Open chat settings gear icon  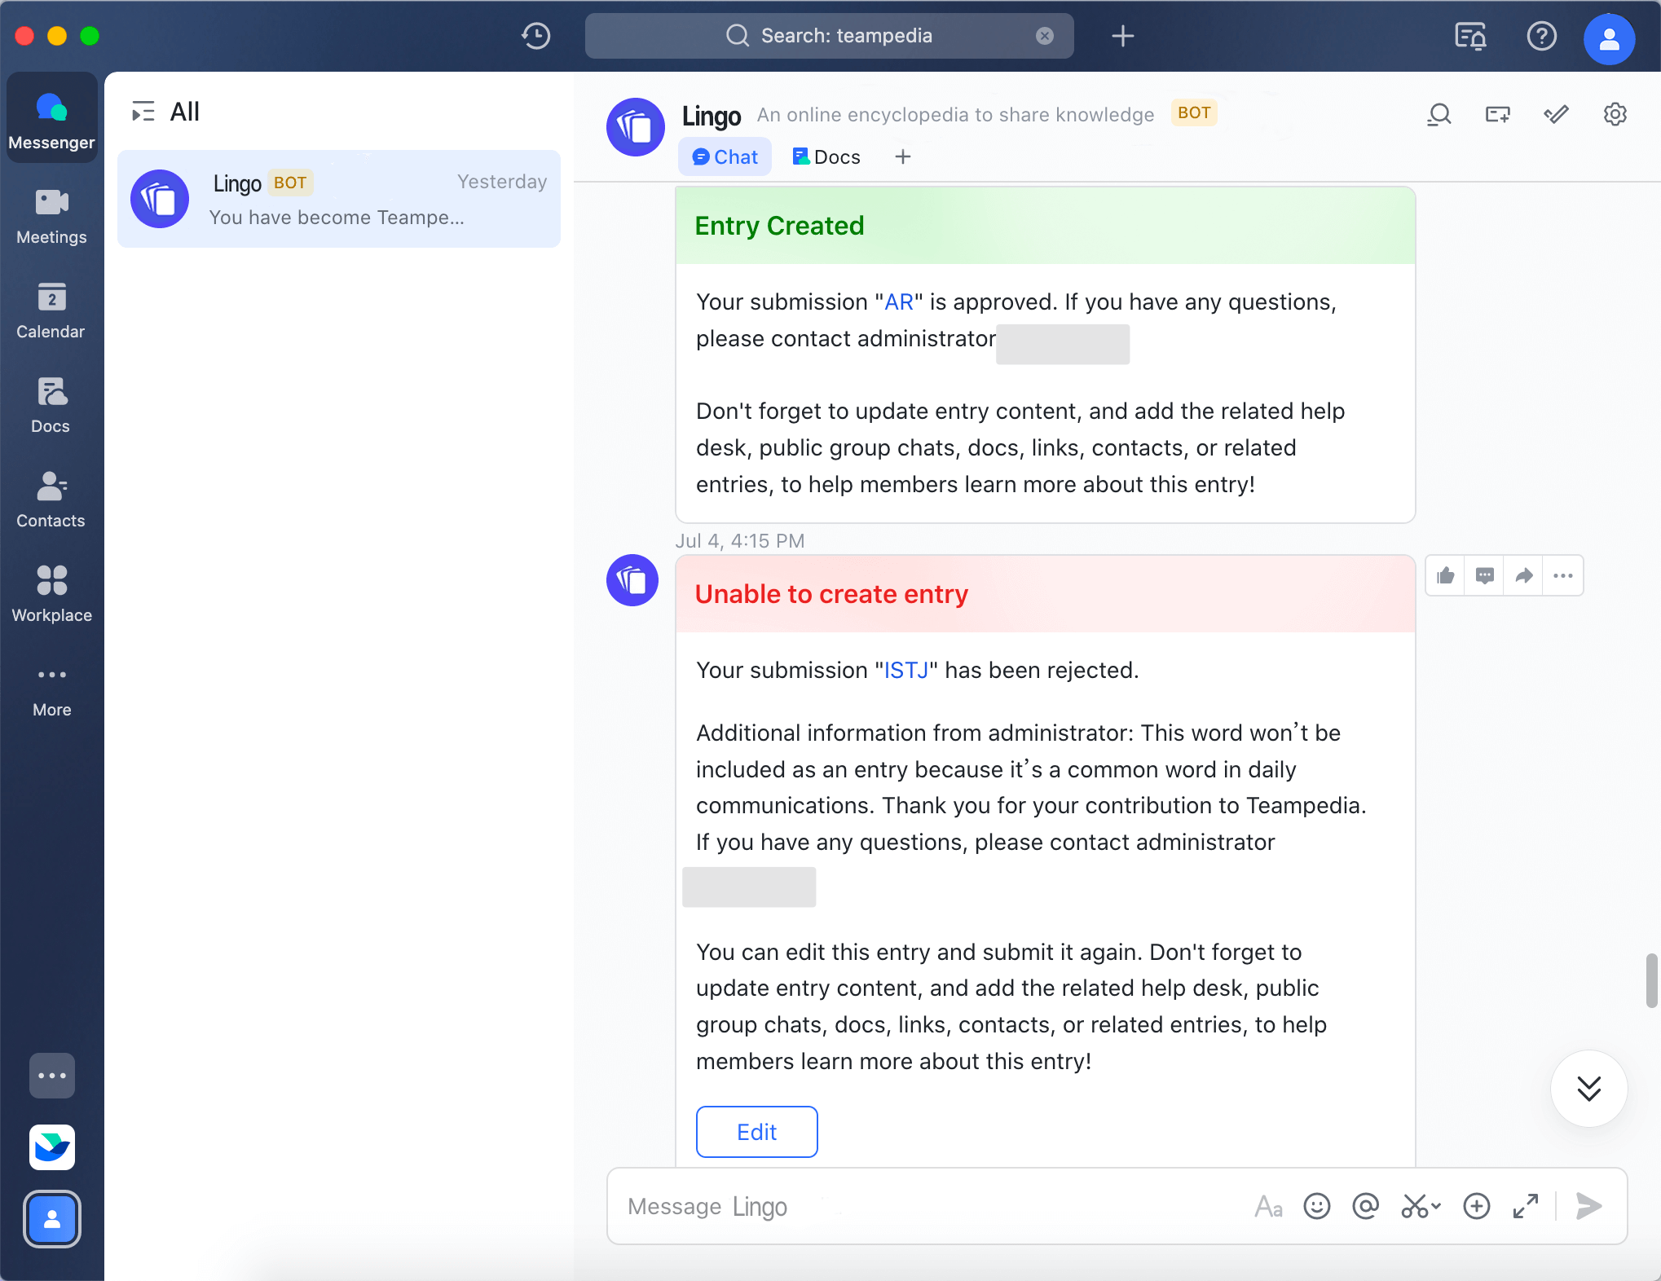click(1615, 115)
